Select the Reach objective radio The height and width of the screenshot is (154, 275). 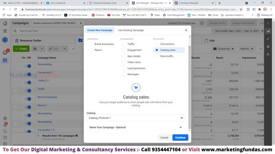tap(91, 50)
